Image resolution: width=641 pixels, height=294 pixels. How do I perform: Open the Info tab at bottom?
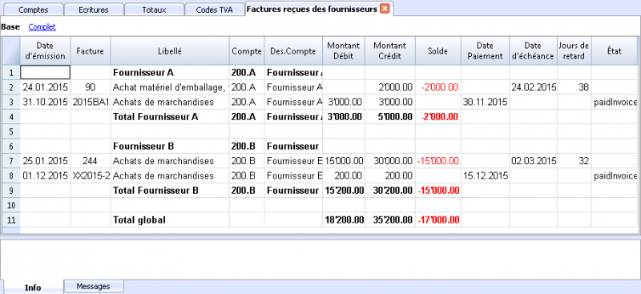[x=33, y=287]
